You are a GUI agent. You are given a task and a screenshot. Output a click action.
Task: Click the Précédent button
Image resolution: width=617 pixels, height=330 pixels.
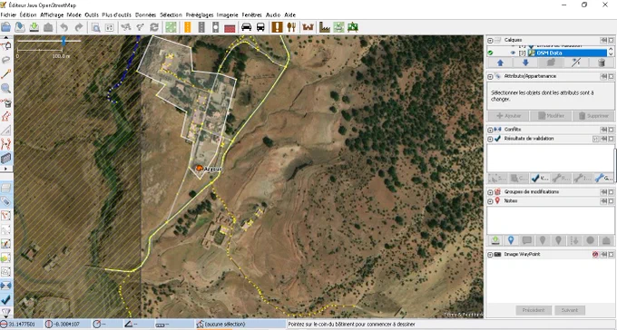(534, 310)
